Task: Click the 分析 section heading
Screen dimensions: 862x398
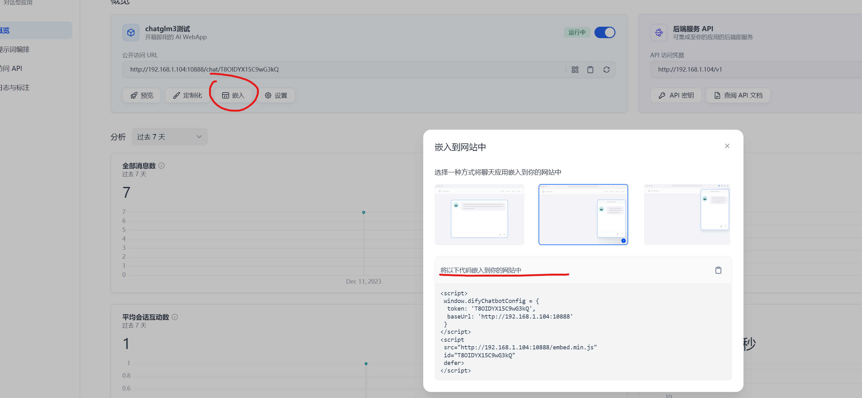Action: 118,137
